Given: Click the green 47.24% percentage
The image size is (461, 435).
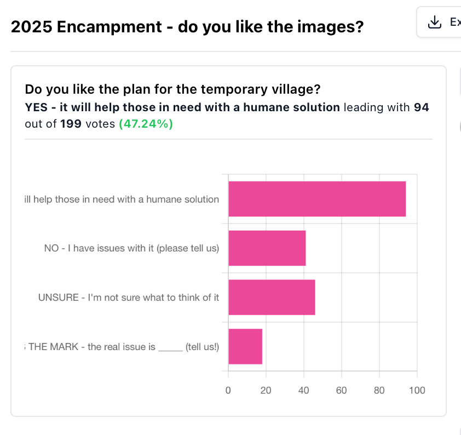Looking at the screenshot, I should (146, 124).
